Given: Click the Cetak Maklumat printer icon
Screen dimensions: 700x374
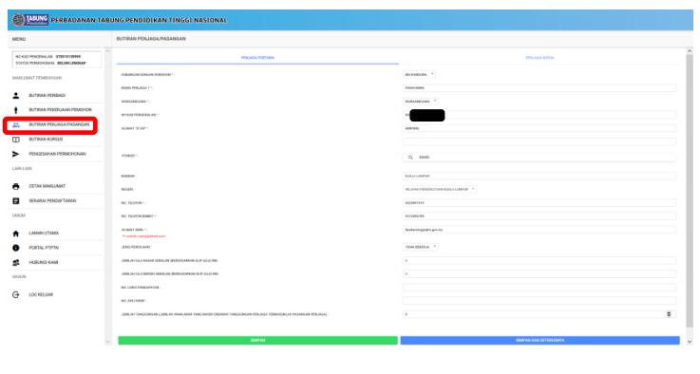Looking at the screenshot, I should pyautogui.click(x=16, y=187).
